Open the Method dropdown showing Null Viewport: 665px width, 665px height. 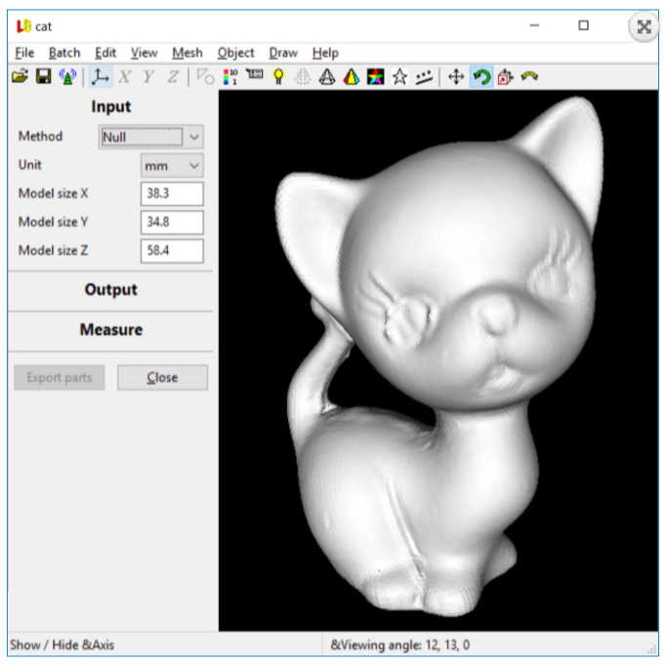click(151, 137)
